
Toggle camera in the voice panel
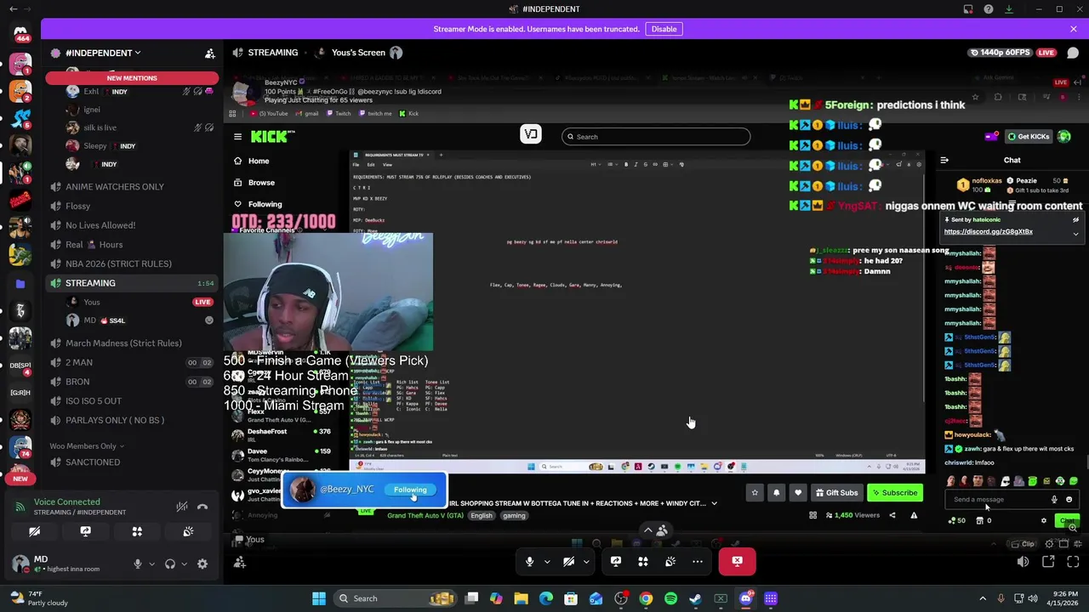(34, 532)
